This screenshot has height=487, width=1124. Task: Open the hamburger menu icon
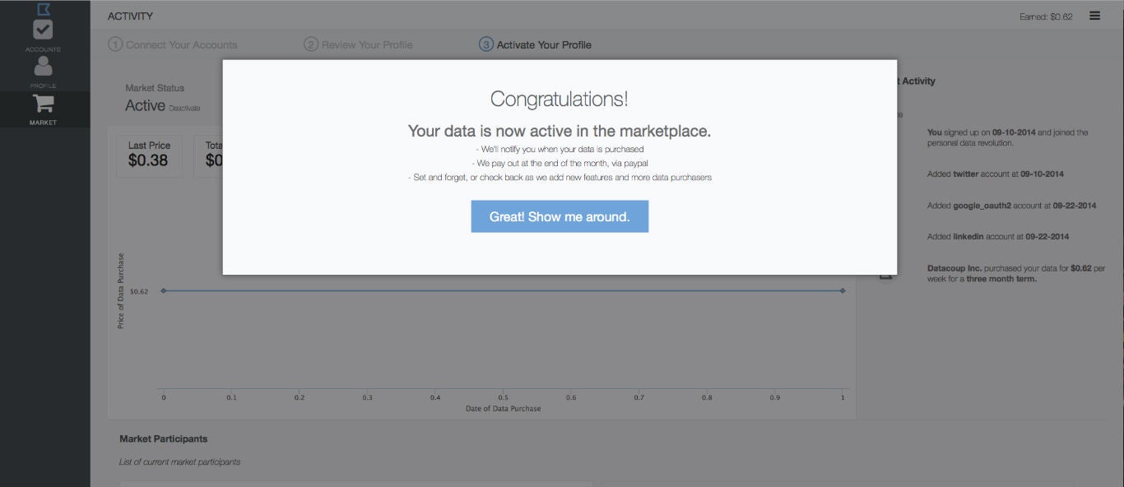click(x=1094, y=16)
